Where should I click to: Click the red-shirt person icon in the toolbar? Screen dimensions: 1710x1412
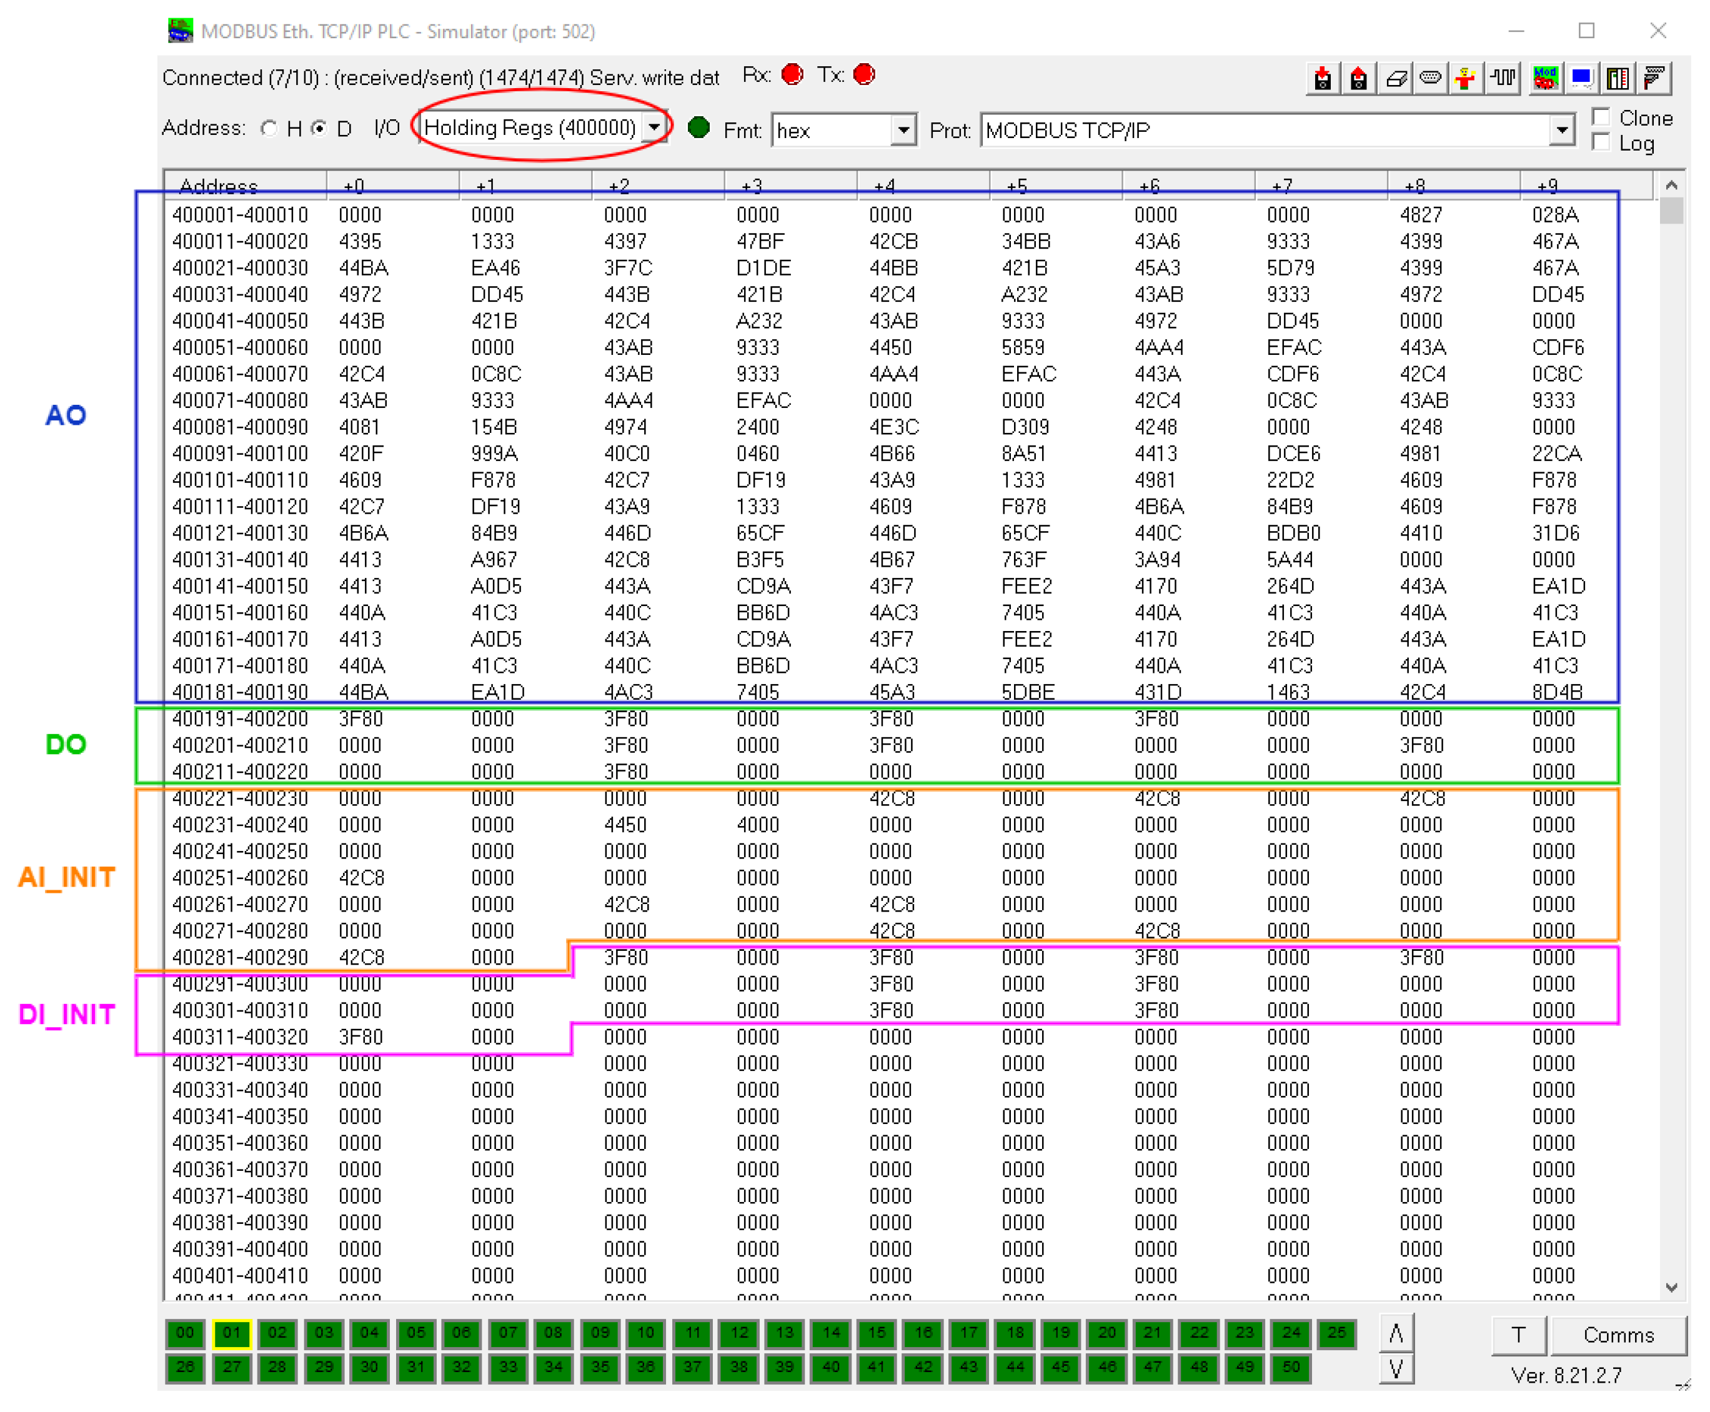coord(1464,79)
